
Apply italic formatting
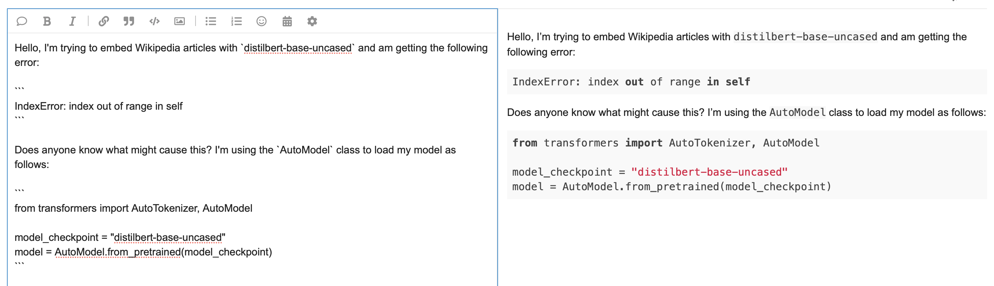[x=72, y=21]
